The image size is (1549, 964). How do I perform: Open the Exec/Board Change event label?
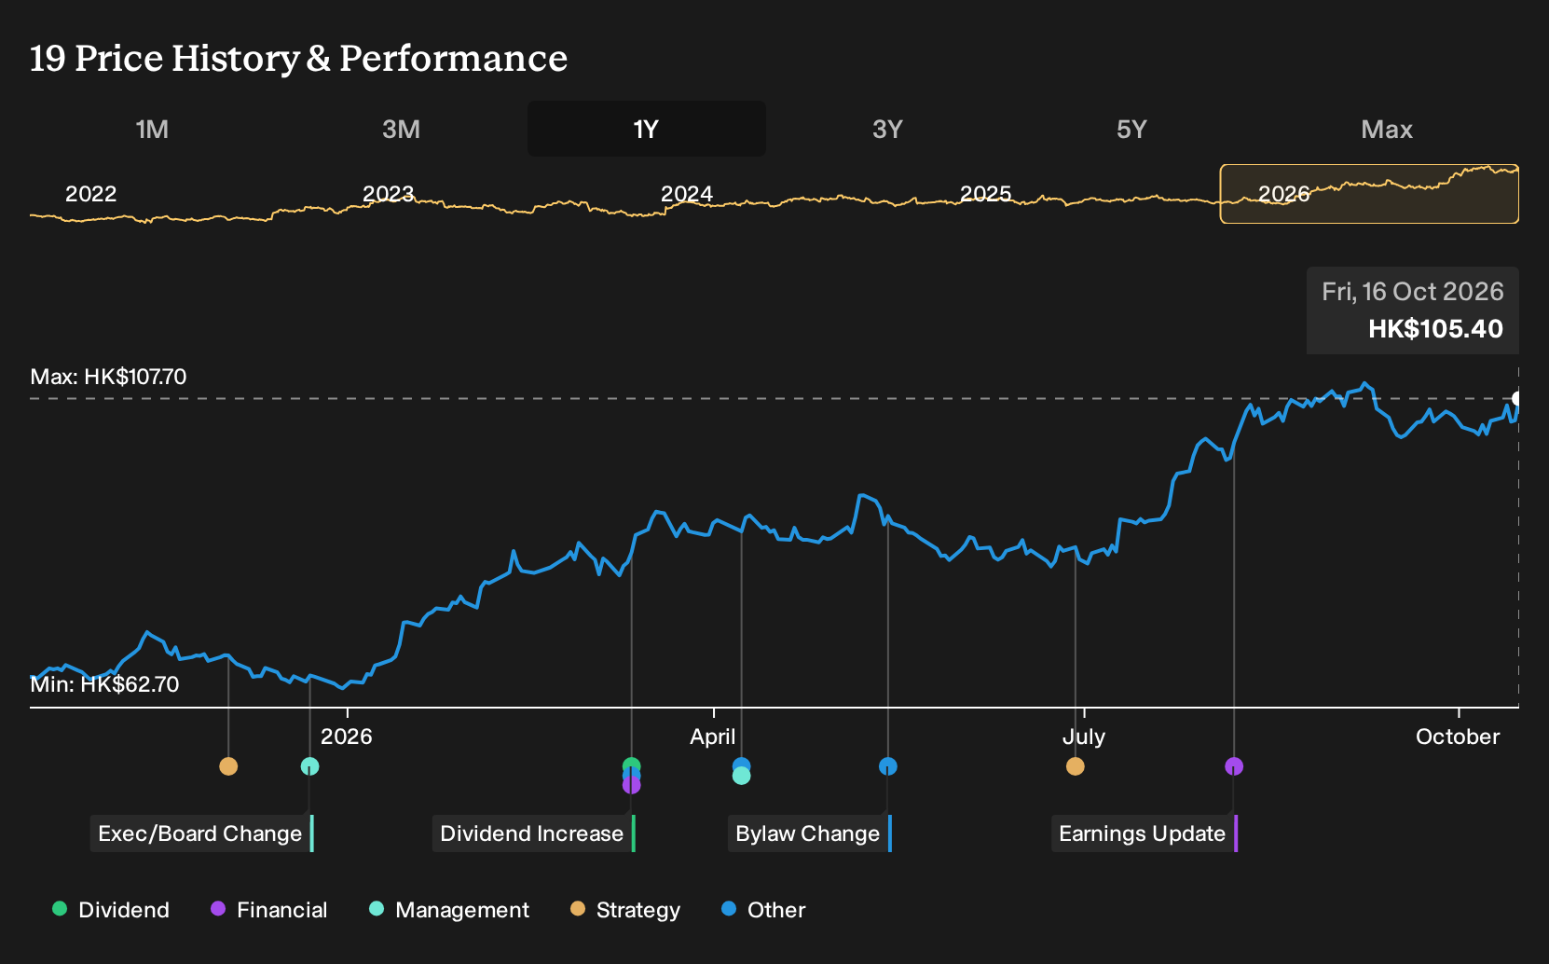201,833
